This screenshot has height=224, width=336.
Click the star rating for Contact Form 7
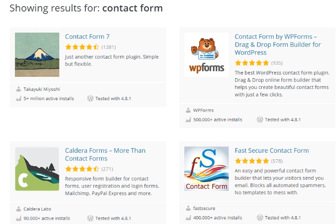tap(82, 47)
